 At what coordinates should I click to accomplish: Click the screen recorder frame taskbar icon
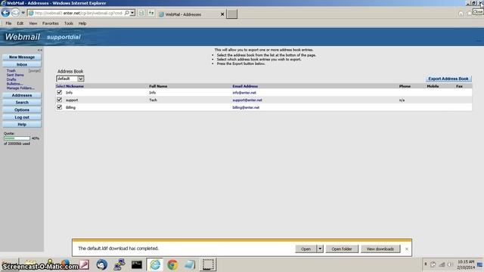pos(208,264)
